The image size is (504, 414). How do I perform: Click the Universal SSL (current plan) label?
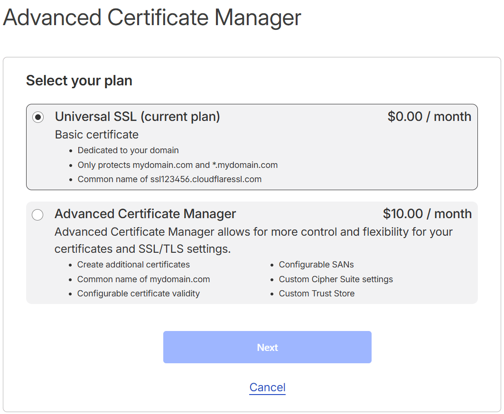(x=137, y=117)
